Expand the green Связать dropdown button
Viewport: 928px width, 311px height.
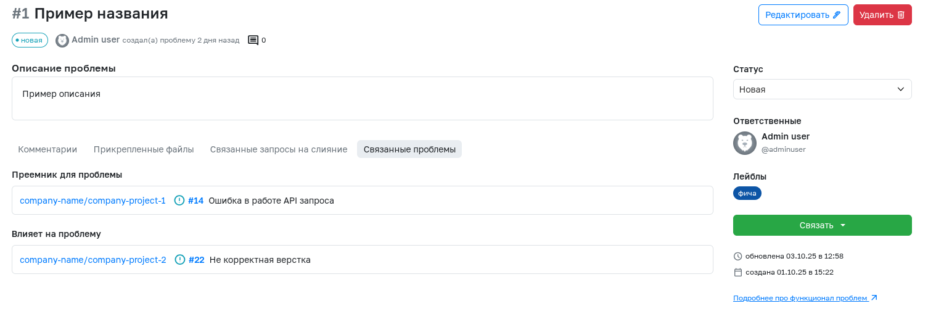822,225
